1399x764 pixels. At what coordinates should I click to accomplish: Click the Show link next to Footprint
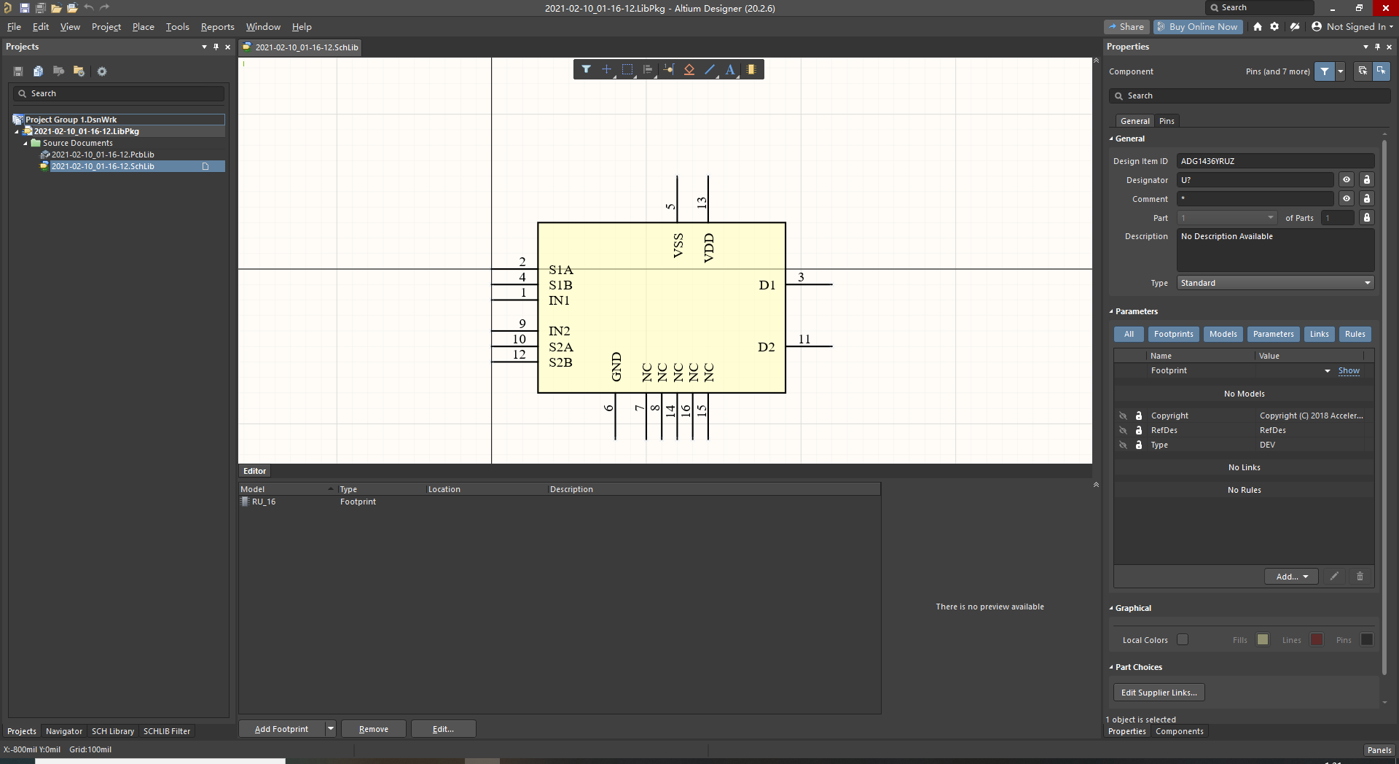(1349, 371)
